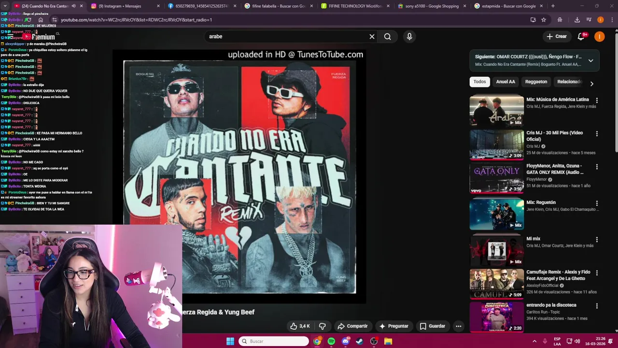Open Spotify from the taskbar
The height and width of the screenshot is (348, 618).
point(331,341)
